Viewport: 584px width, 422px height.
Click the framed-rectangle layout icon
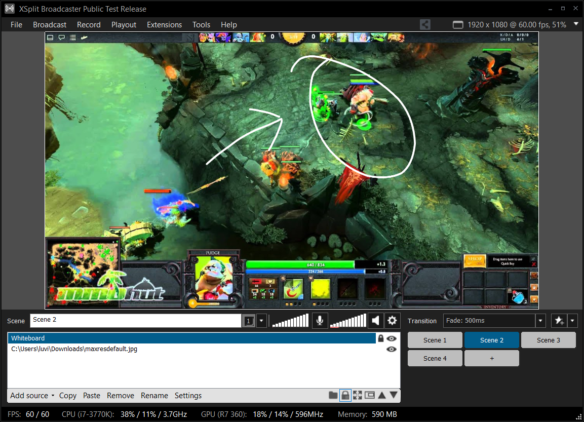tap(369, 395)
